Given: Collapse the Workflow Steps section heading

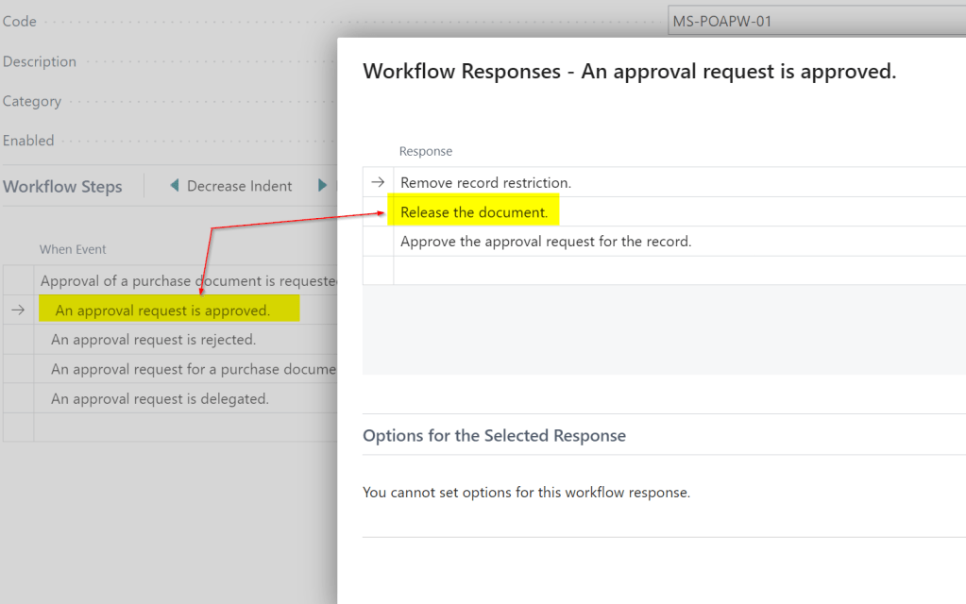Looking at the screenshot, I should [62, 187].
